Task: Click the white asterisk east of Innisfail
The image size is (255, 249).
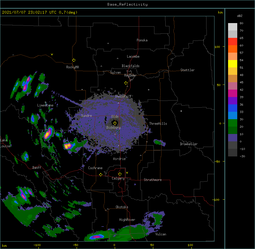Action: click(x=149, y=90)
